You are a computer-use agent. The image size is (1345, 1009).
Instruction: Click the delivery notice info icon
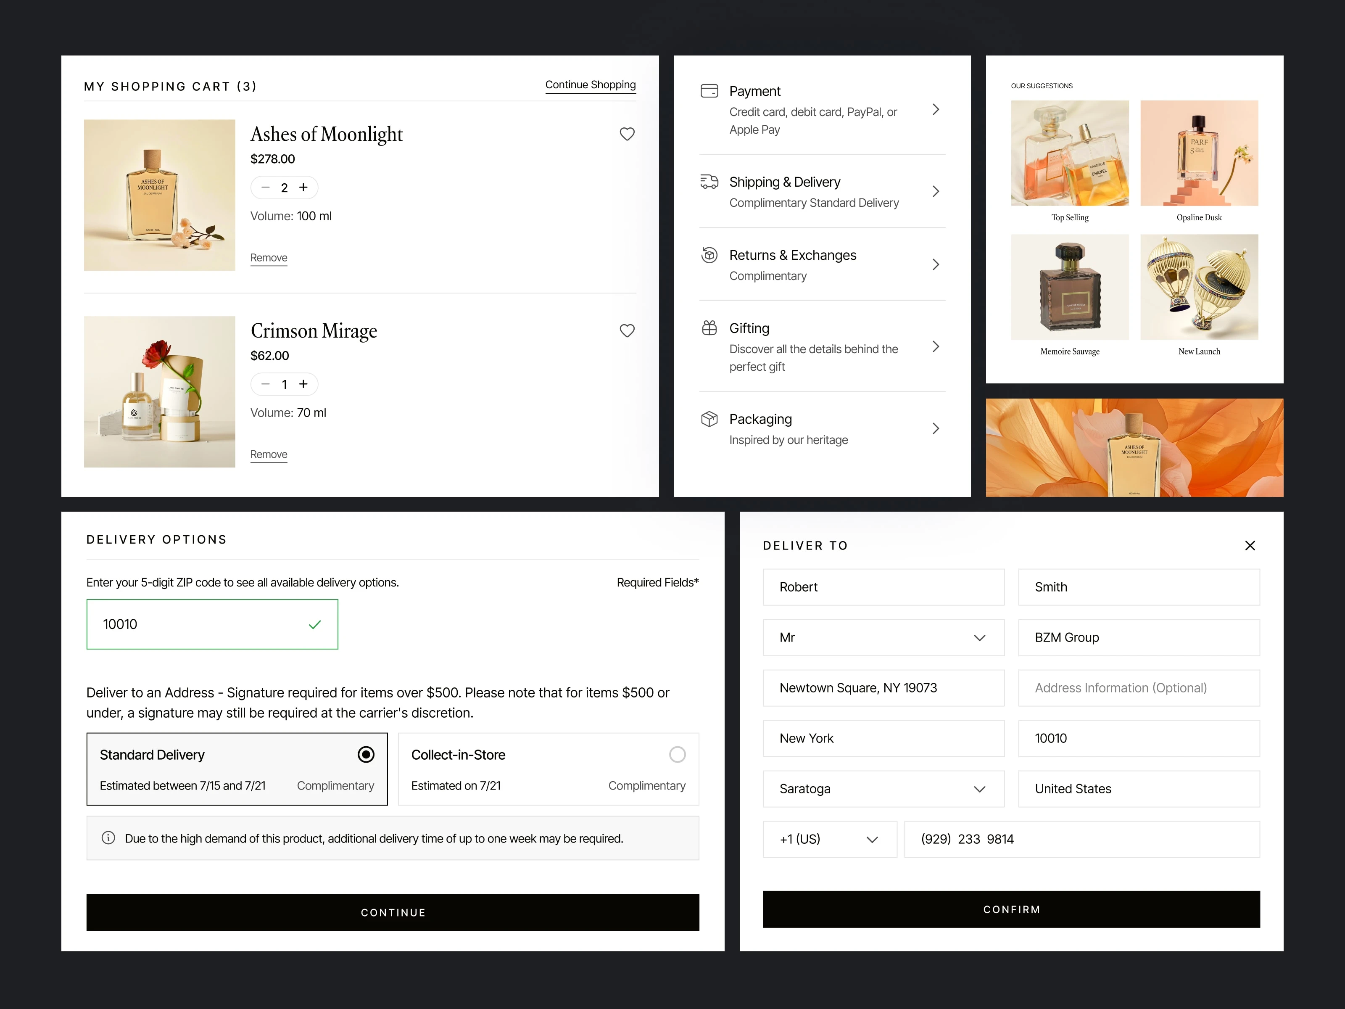pos(108,837)
